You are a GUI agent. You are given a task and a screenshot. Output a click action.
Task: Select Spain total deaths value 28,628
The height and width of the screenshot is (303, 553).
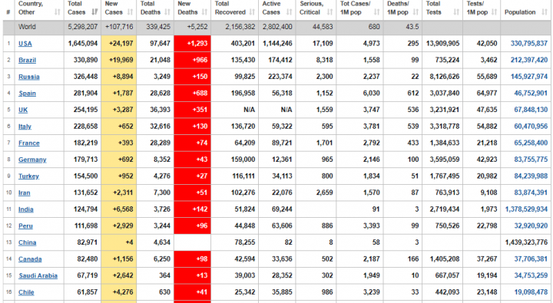[160, 94]
